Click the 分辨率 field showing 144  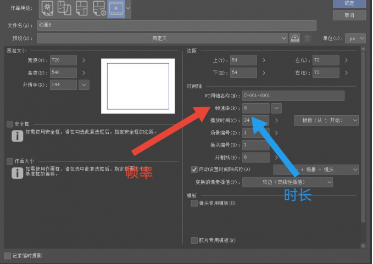tap(63, 85)
